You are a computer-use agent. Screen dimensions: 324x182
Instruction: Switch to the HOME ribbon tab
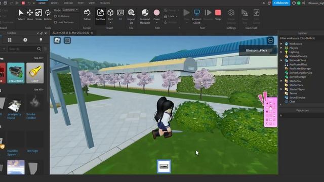(x=42, y=3)
